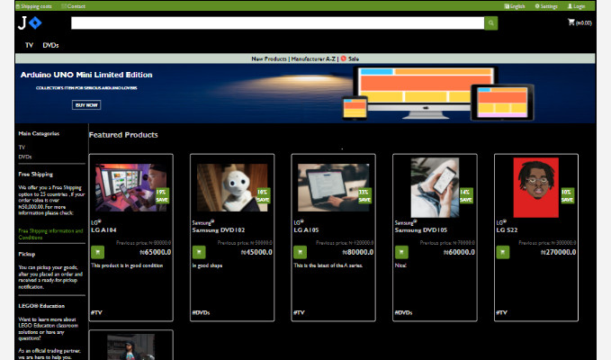
Task: Add LG A104 to cart
Action: [x=98, y=252]
